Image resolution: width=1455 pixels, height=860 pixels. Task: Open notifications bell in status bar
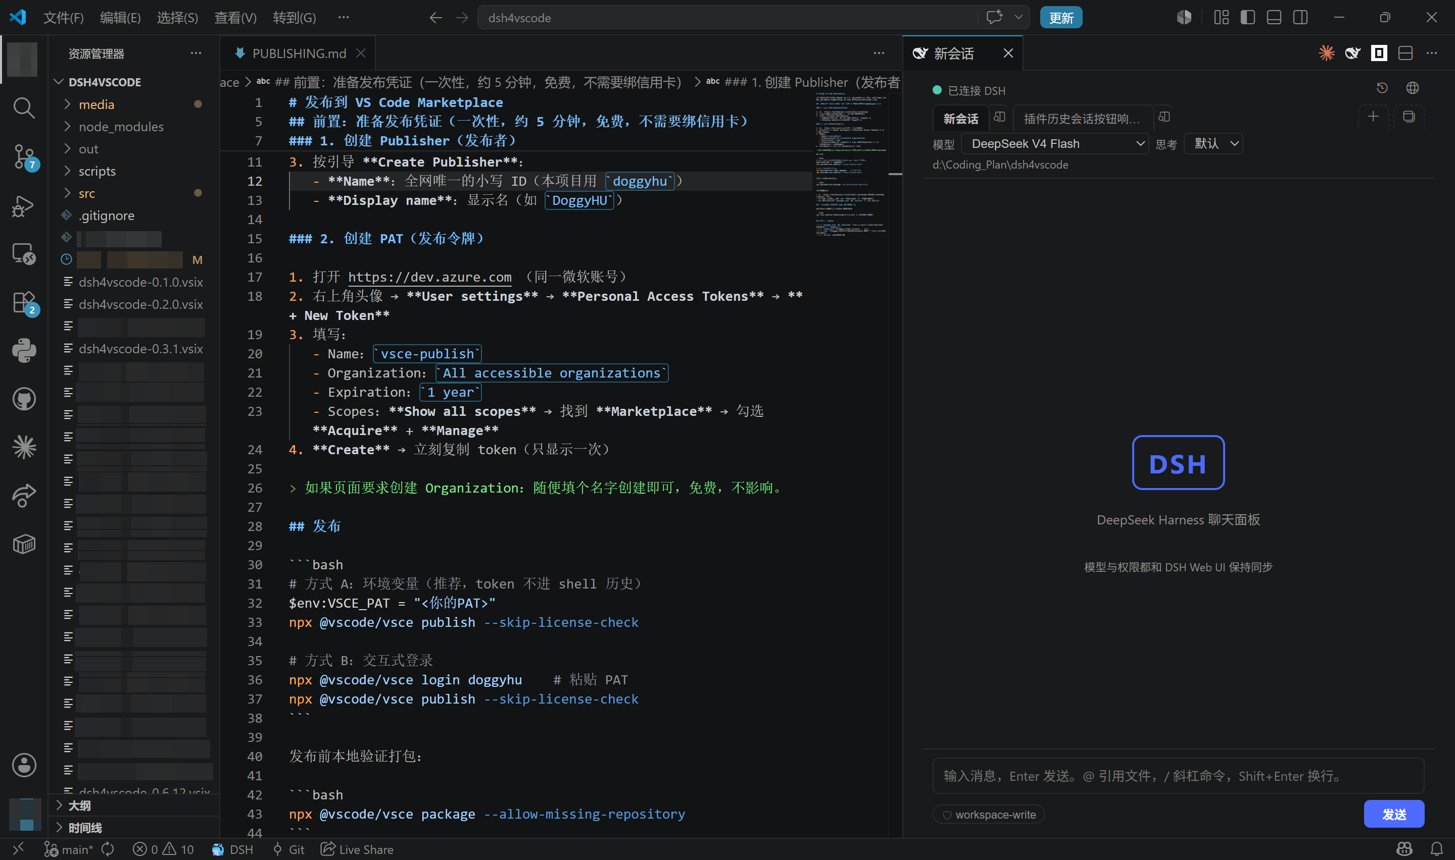pyautogui.click(x=1436, y=849)
